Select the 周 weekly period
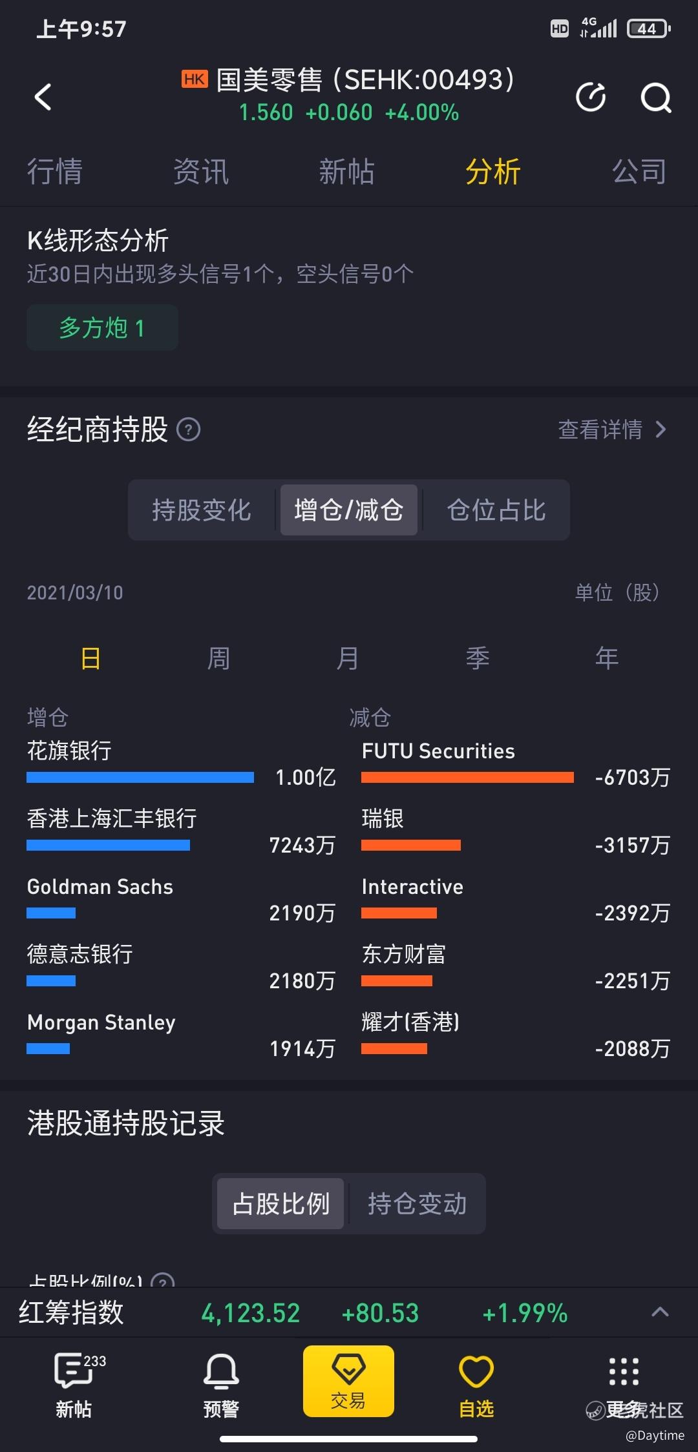 218,658
